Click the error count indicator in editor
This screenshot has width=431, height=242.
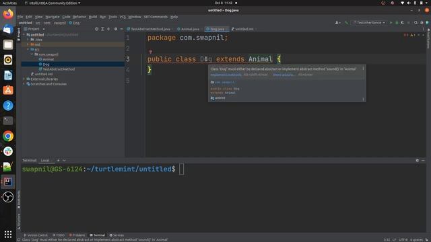click(x=405, y=35)
